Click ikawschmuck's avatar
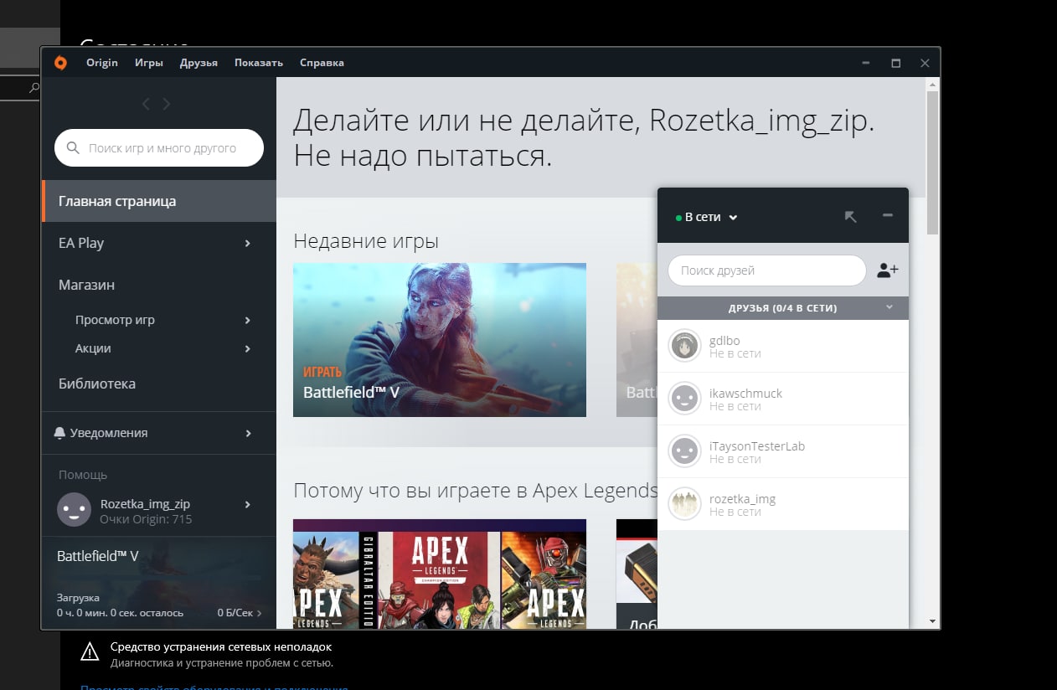 tap(684, 399)
